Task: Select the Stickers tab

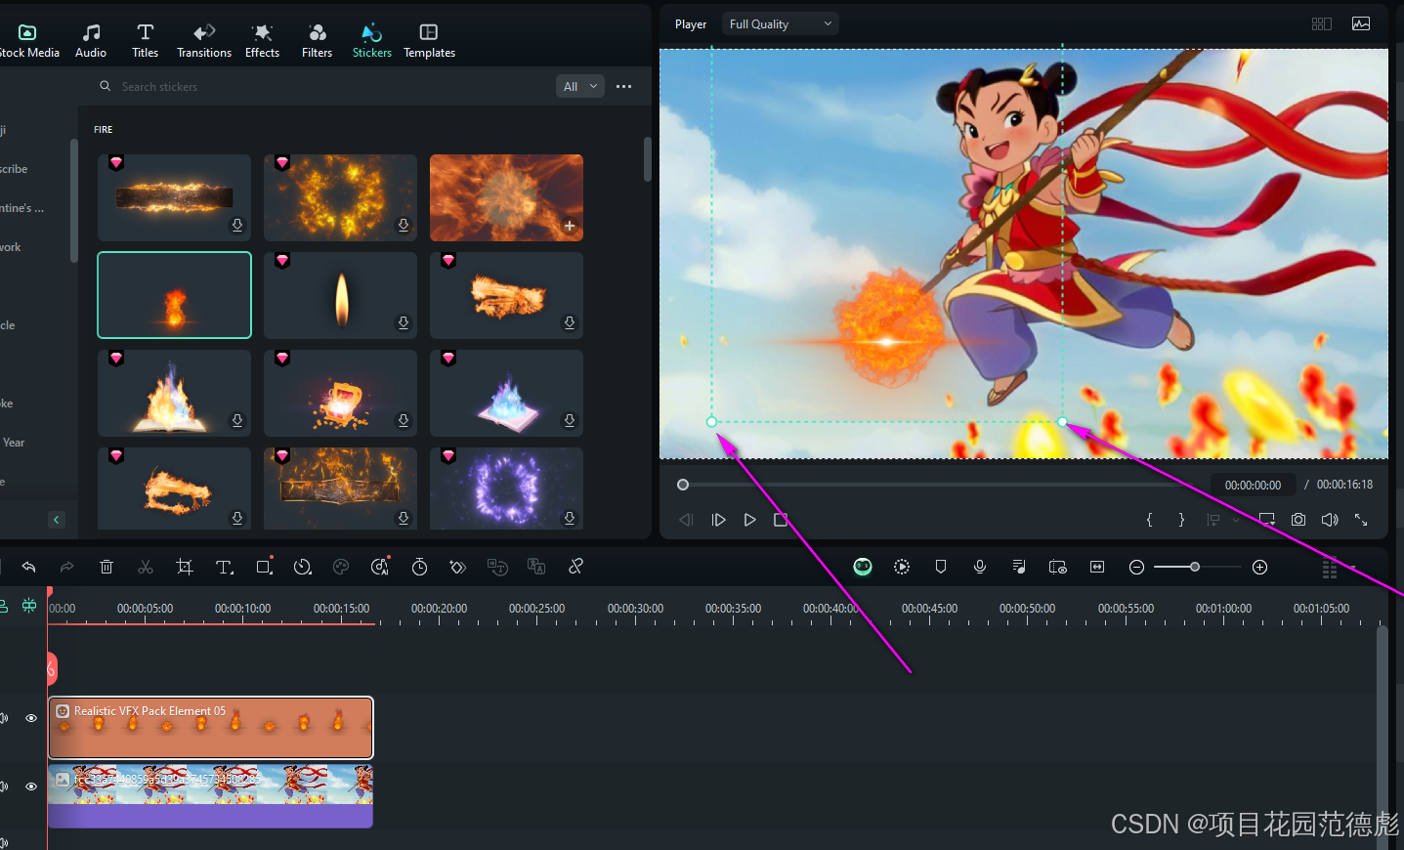Action: coord(372,41)
